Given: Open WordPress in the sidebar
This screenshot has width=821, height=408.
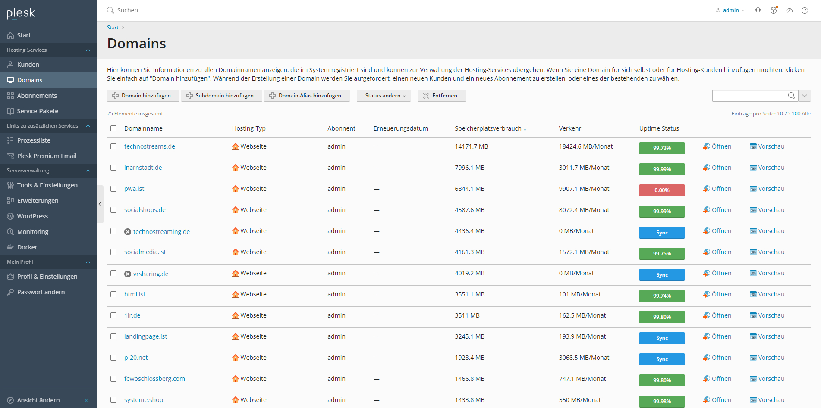Looking at the screenshot, I should pos(32,216).
